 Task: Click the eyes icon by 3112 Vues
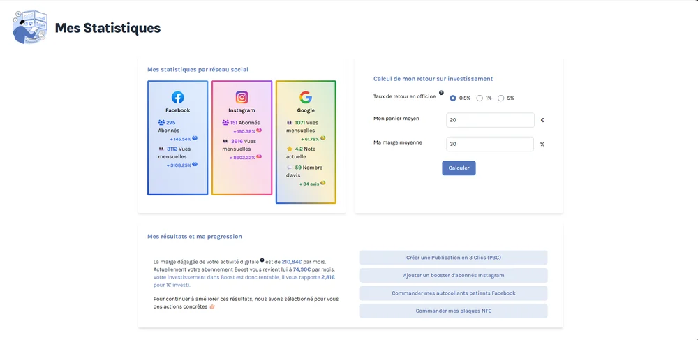(161, 149)
